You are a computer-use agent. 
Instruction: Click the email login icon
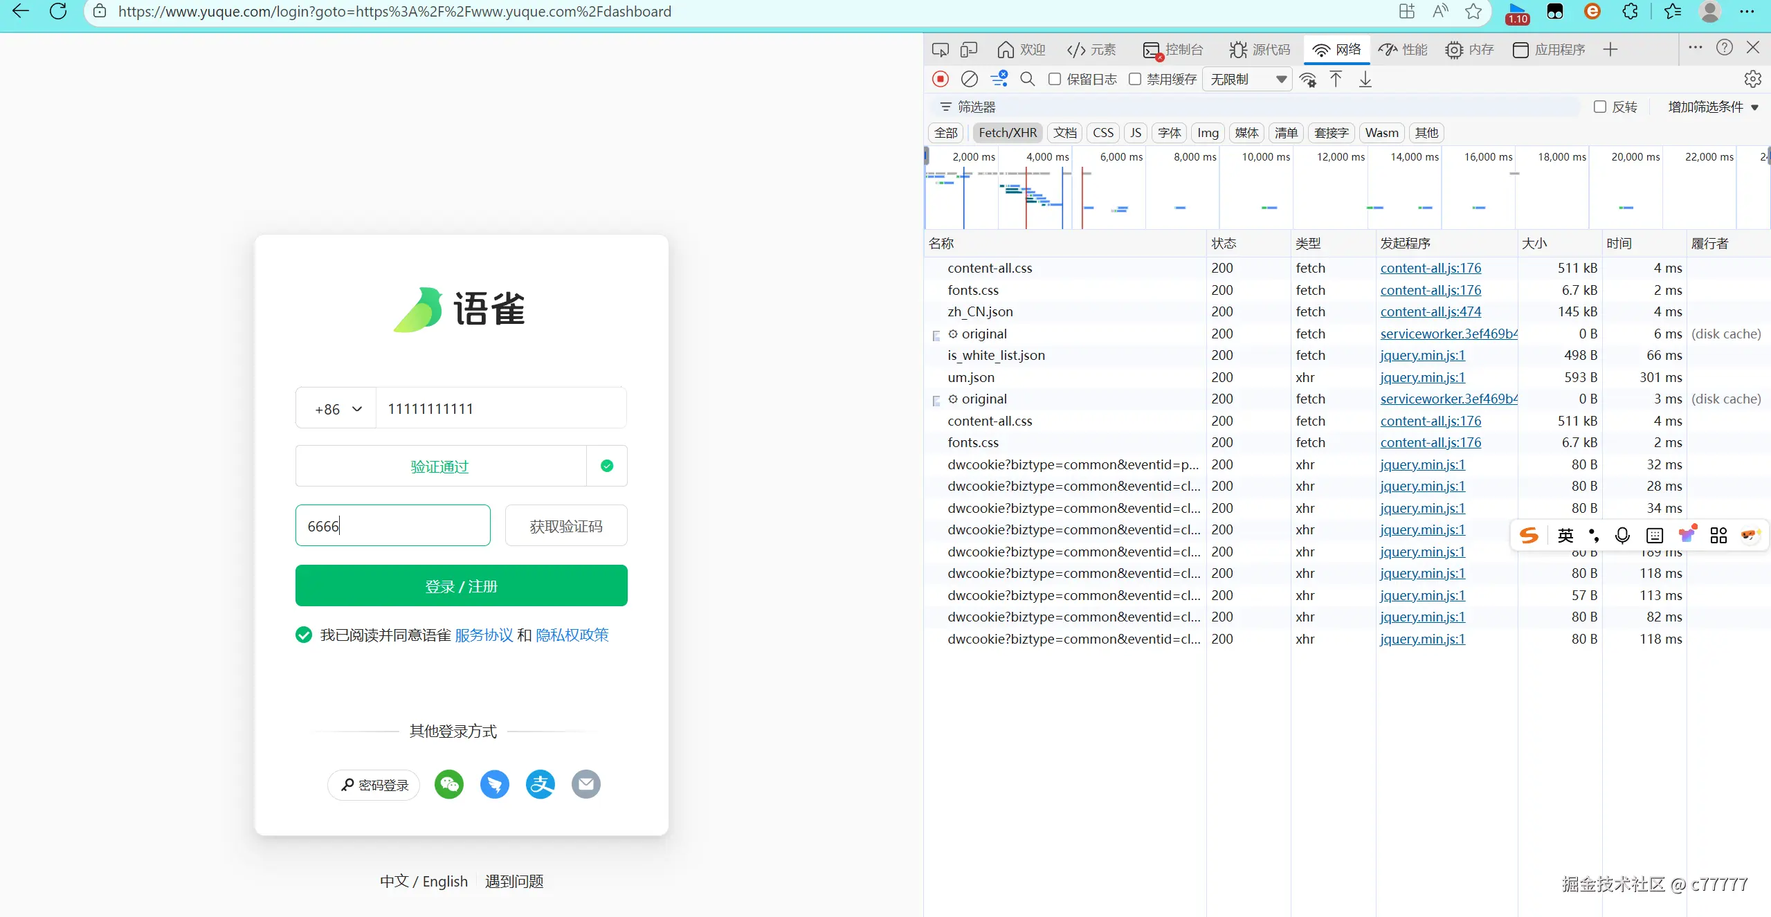click(585, 784)
